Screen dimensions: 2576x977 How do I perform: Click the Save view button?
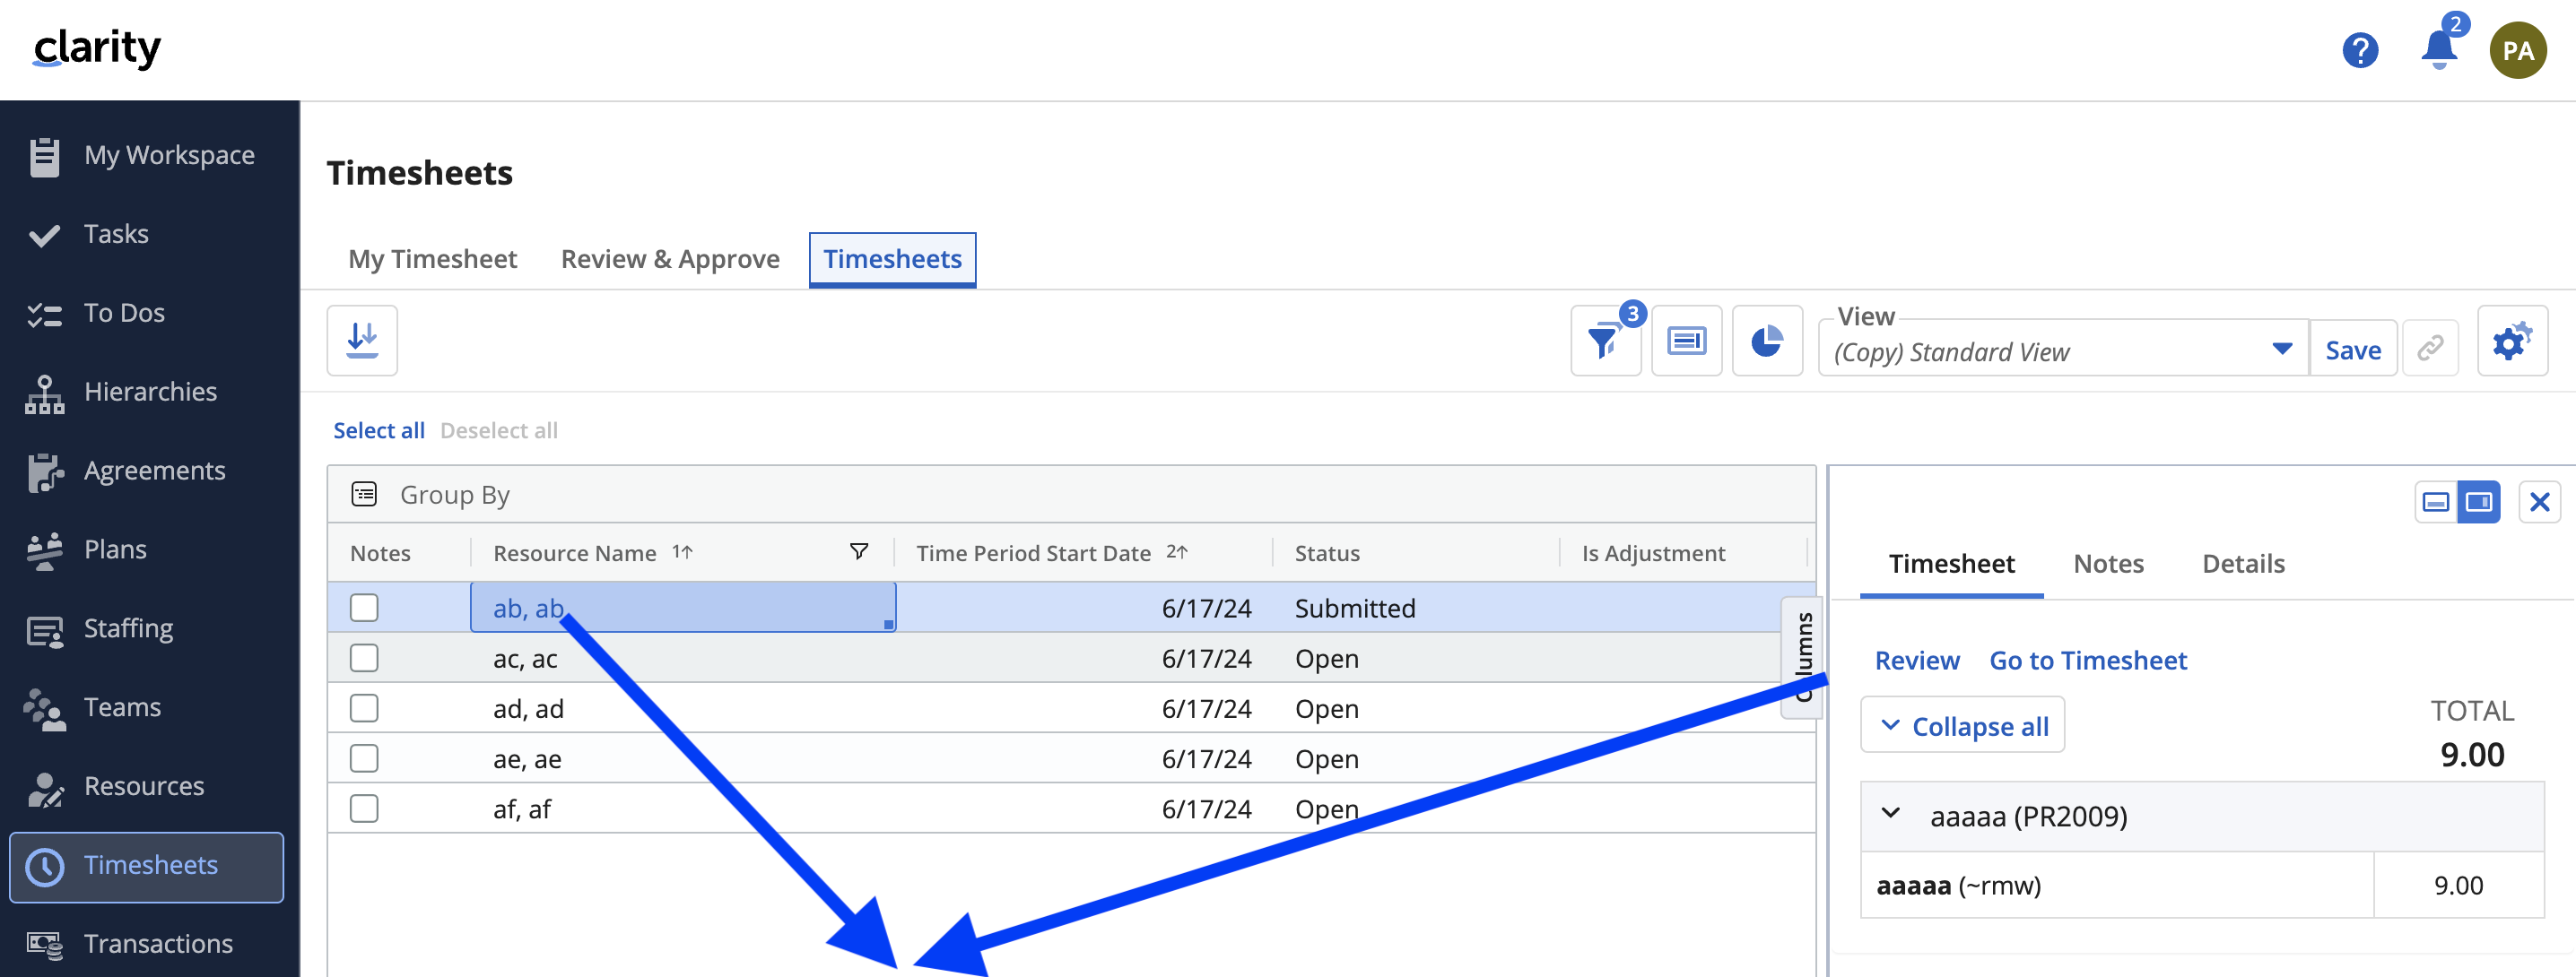tap(2352, 350)
